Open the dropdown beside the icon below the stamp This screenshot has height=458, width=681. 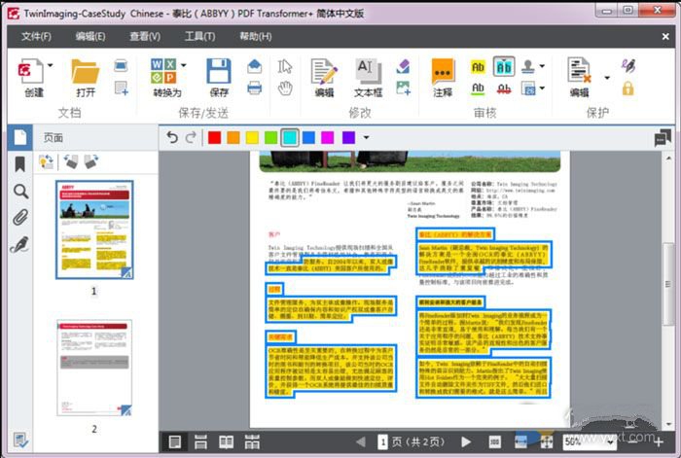coord(542,88)
